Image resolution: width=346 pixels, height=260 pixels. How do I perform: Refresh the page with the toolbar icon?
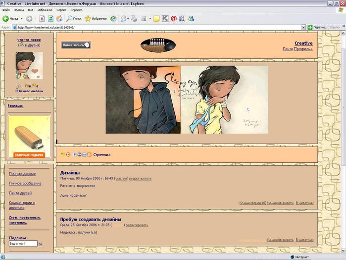tap(50, 19)
